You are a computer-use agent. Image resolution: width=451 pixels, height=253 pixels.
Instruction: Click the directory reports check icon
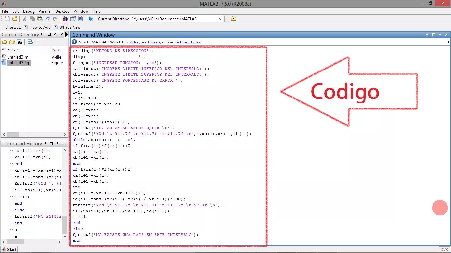30,42
